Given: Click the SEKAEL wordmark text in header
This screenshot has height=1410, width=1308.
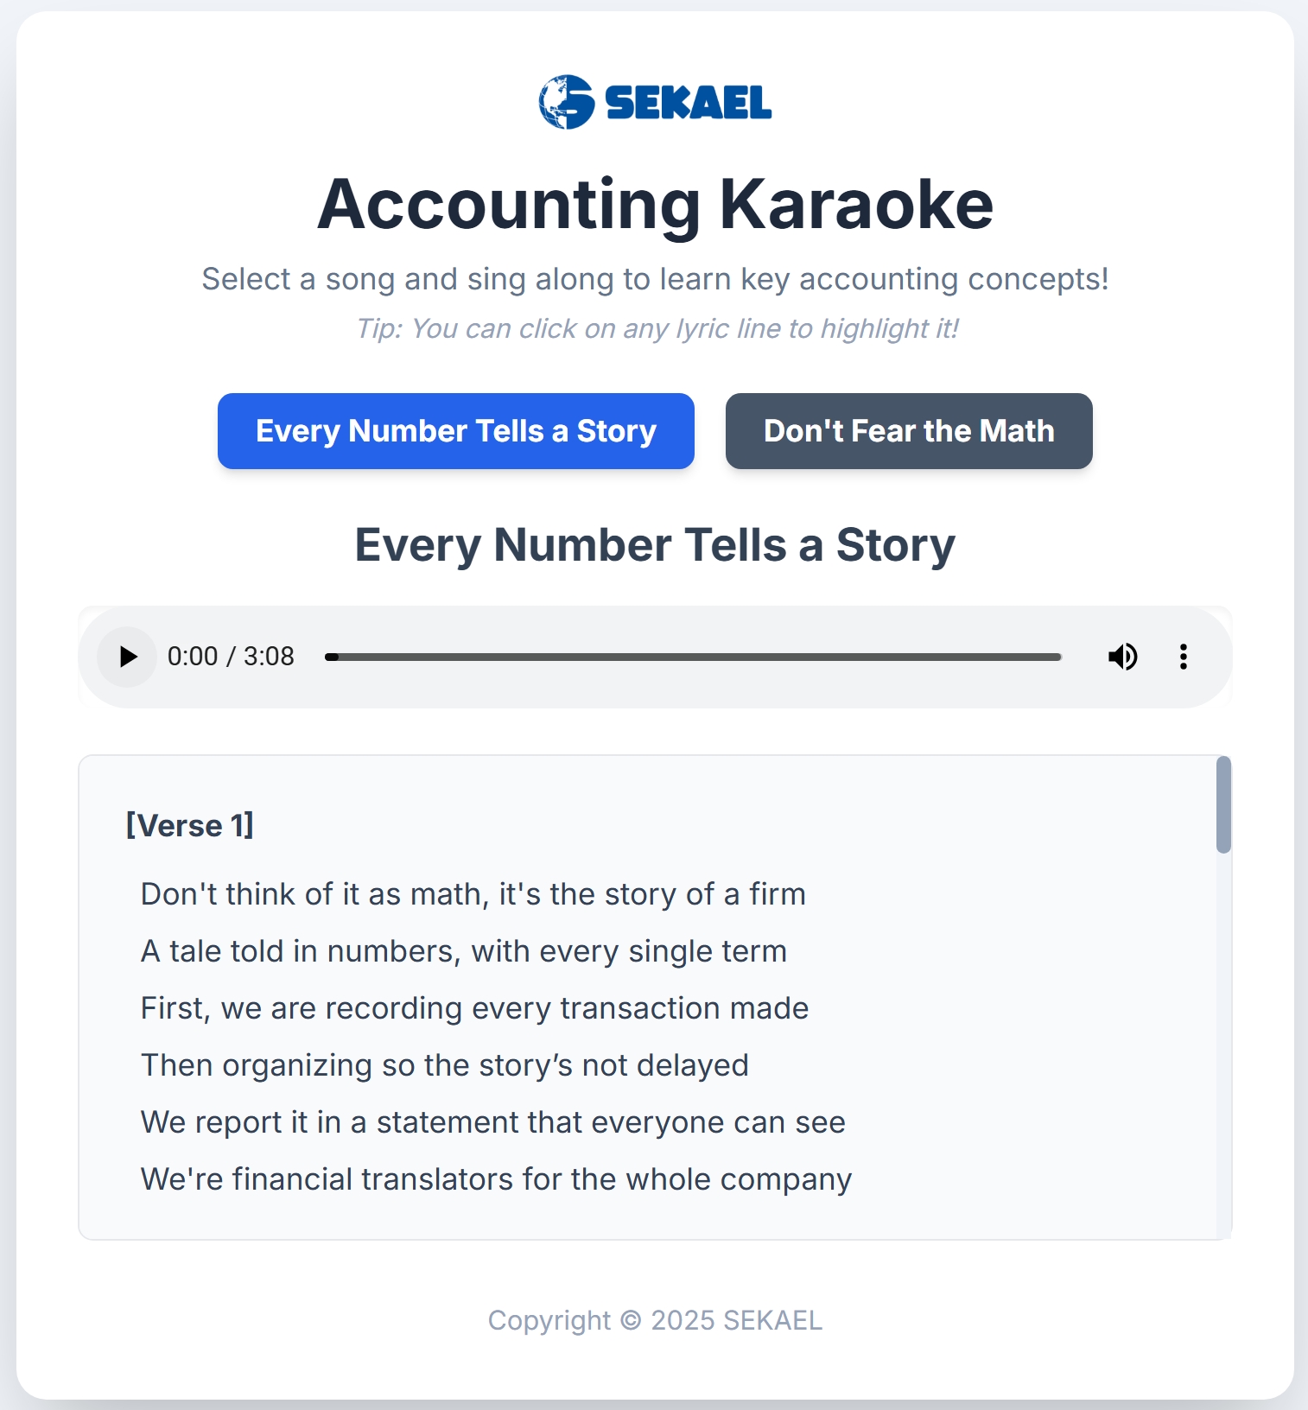Looking at the screenshot, I should 688,103.
